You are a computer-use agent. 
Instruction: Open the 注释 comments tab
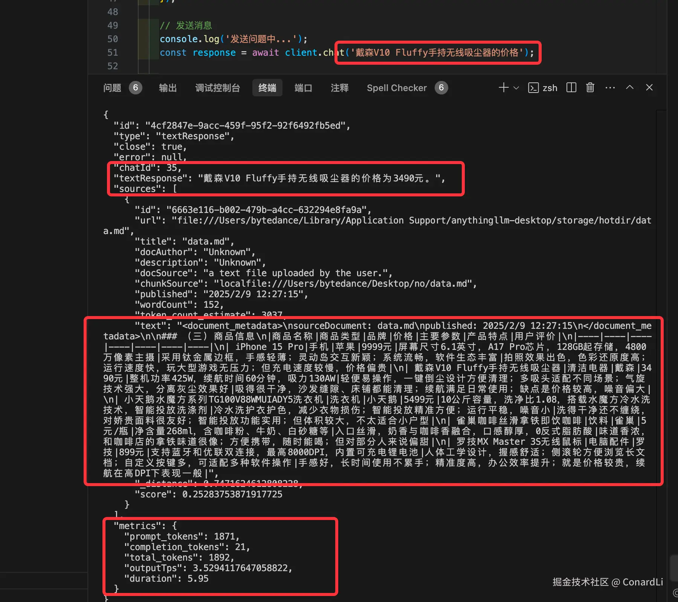(339, 88)
